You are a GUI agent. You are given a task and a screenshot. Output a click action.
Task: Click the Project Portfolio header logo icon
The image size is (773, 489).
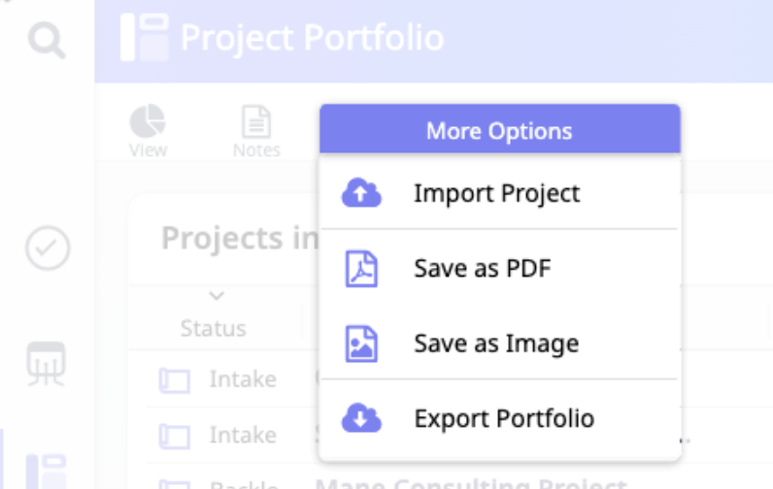(x=145, y=38)
